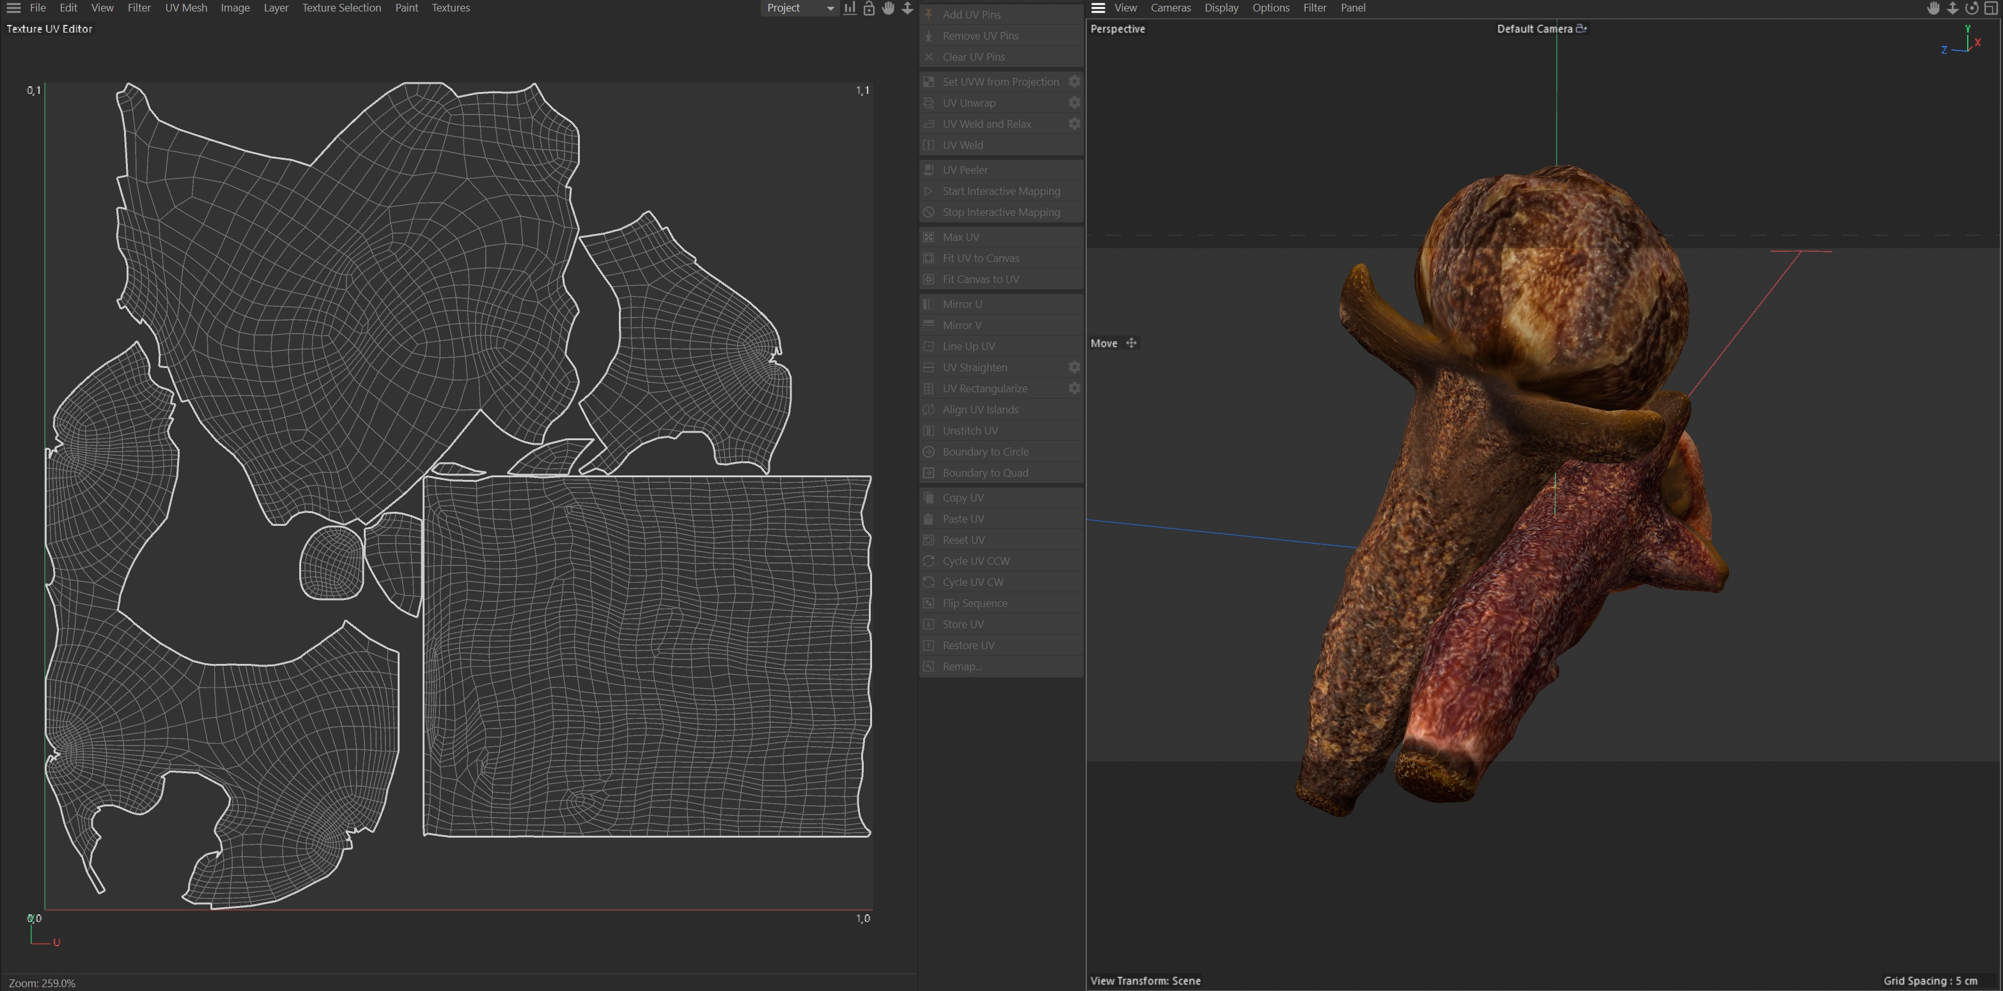Click the Add UV Pins command

(971, 15)
